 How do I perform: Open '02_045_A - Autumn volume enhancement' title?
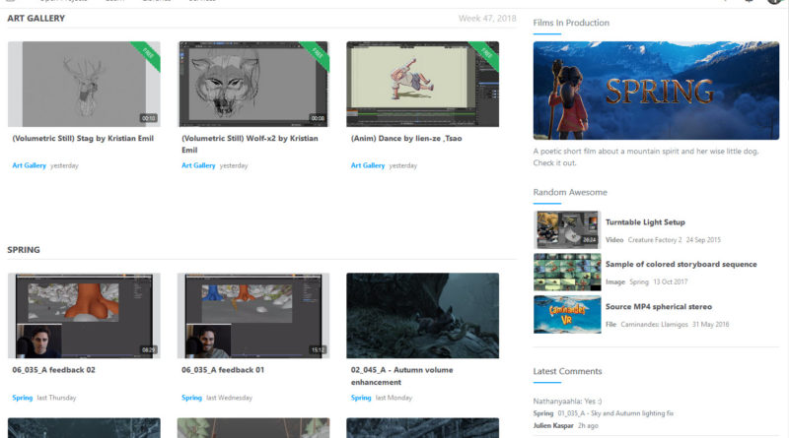(x=402, y=376)
